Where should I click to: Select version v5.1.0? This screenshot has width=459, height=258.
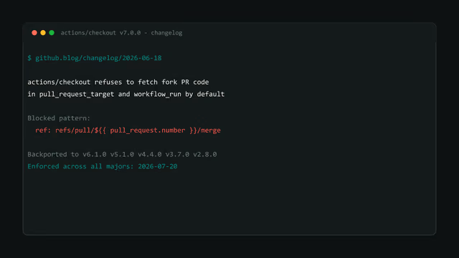pyautogui.click(x=122, y=154)
